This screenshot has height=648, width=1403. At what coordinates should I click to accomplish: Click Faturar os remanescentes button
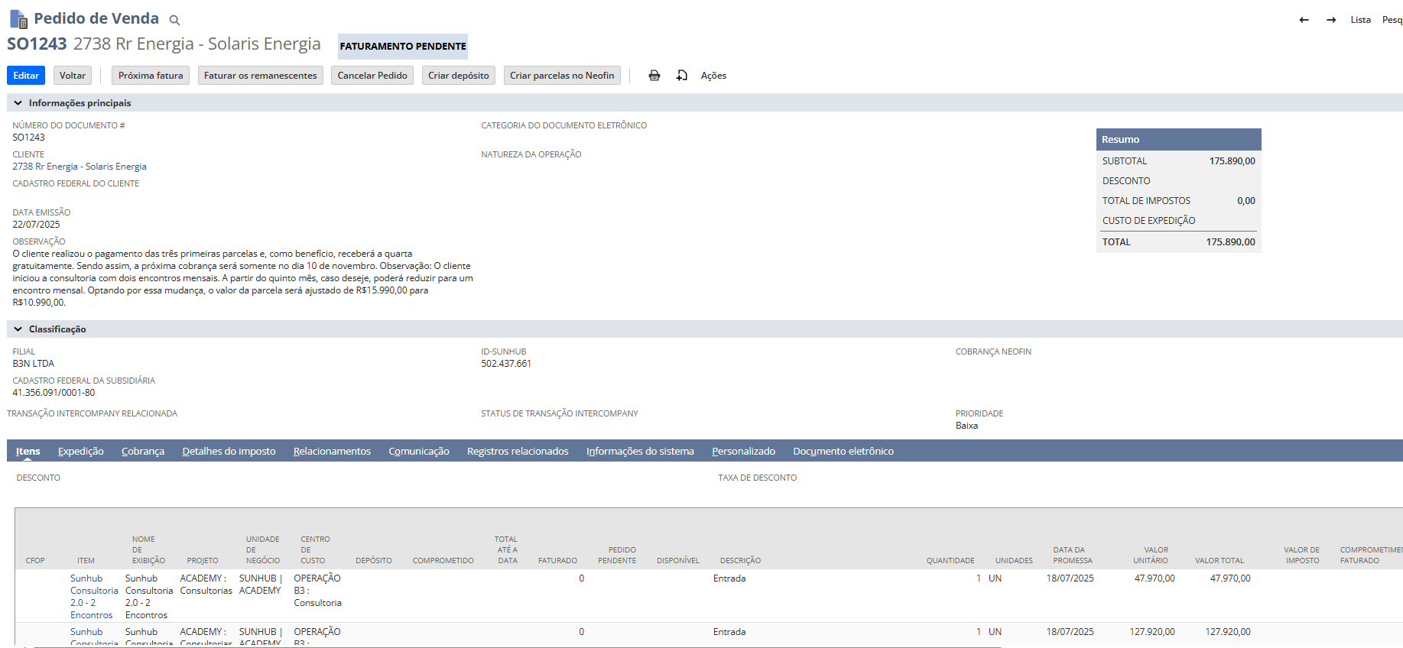[260, 76]
